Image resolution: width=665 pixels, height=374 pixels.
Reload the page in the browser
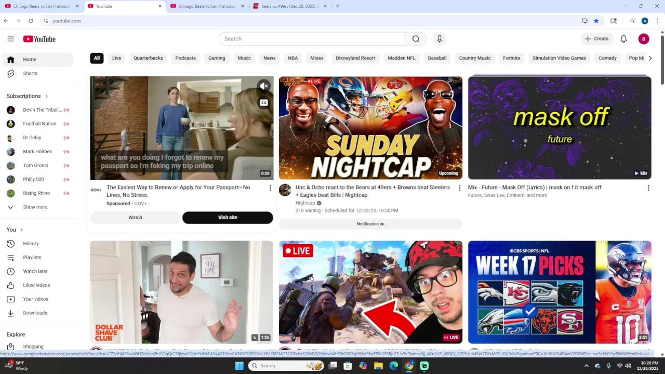(x=31, y=21)
